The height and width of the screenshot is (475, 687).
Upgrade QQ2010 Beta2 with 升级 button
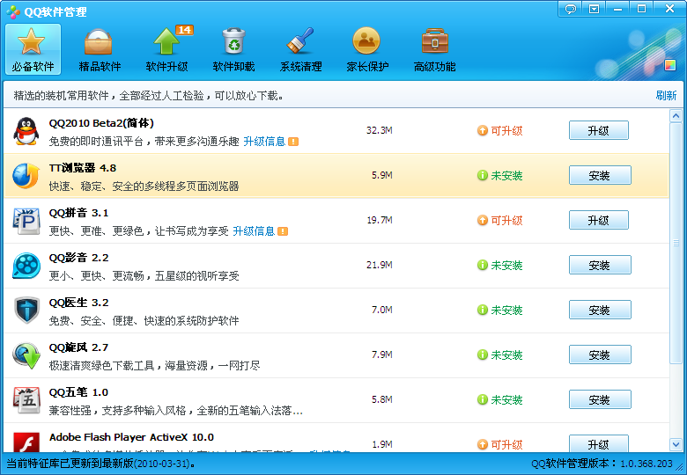tap(599, 130)
